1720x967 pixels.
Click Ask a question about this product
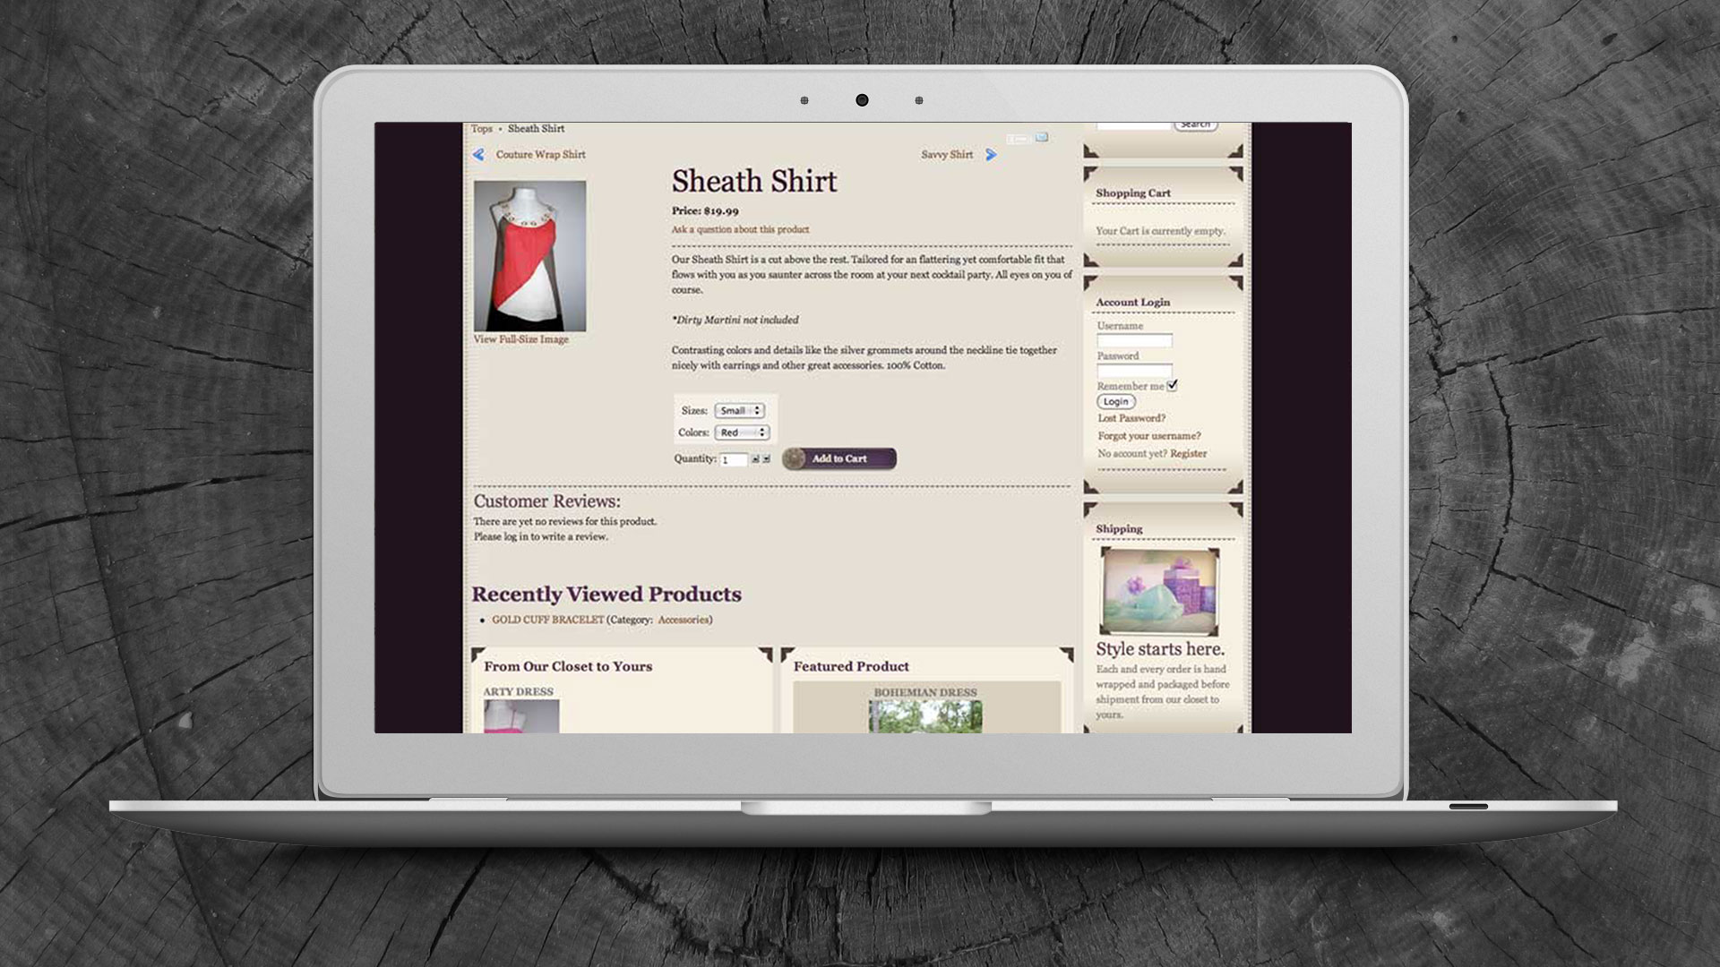tap(740, 230)
